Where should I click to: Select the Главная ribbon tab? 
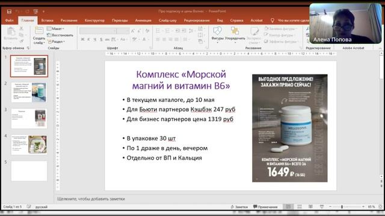coord(28,20)
